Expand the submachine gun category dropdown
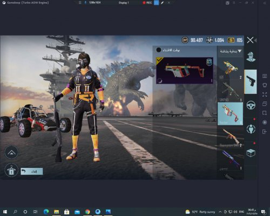Image resolution: width=270 pixels, height=216 pixels. [x=231, y=51]
